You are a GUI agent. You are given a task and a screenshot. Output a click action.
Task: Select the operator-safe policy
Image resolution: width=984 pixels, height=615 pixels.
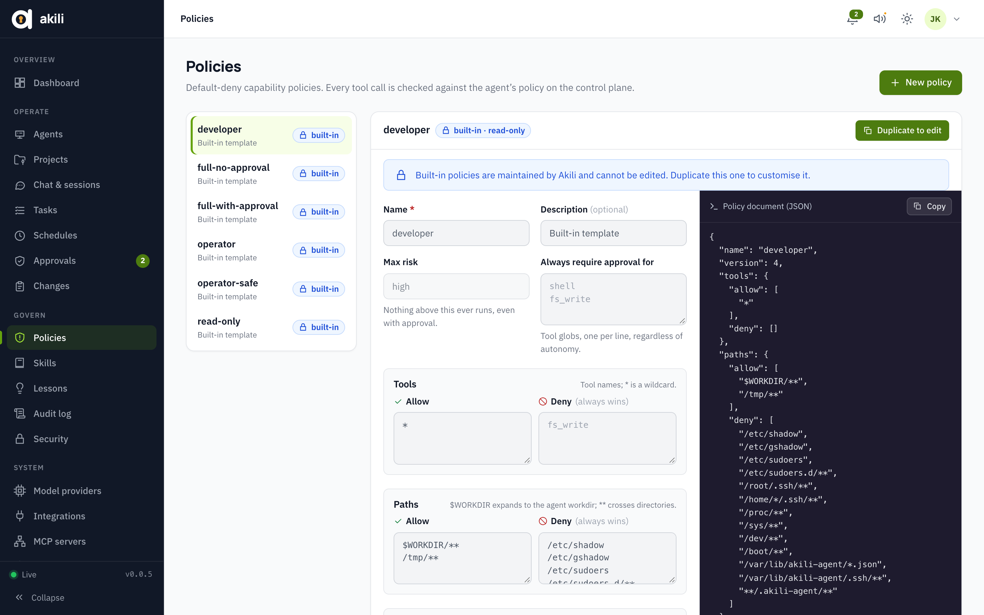[x=271, y=289]
